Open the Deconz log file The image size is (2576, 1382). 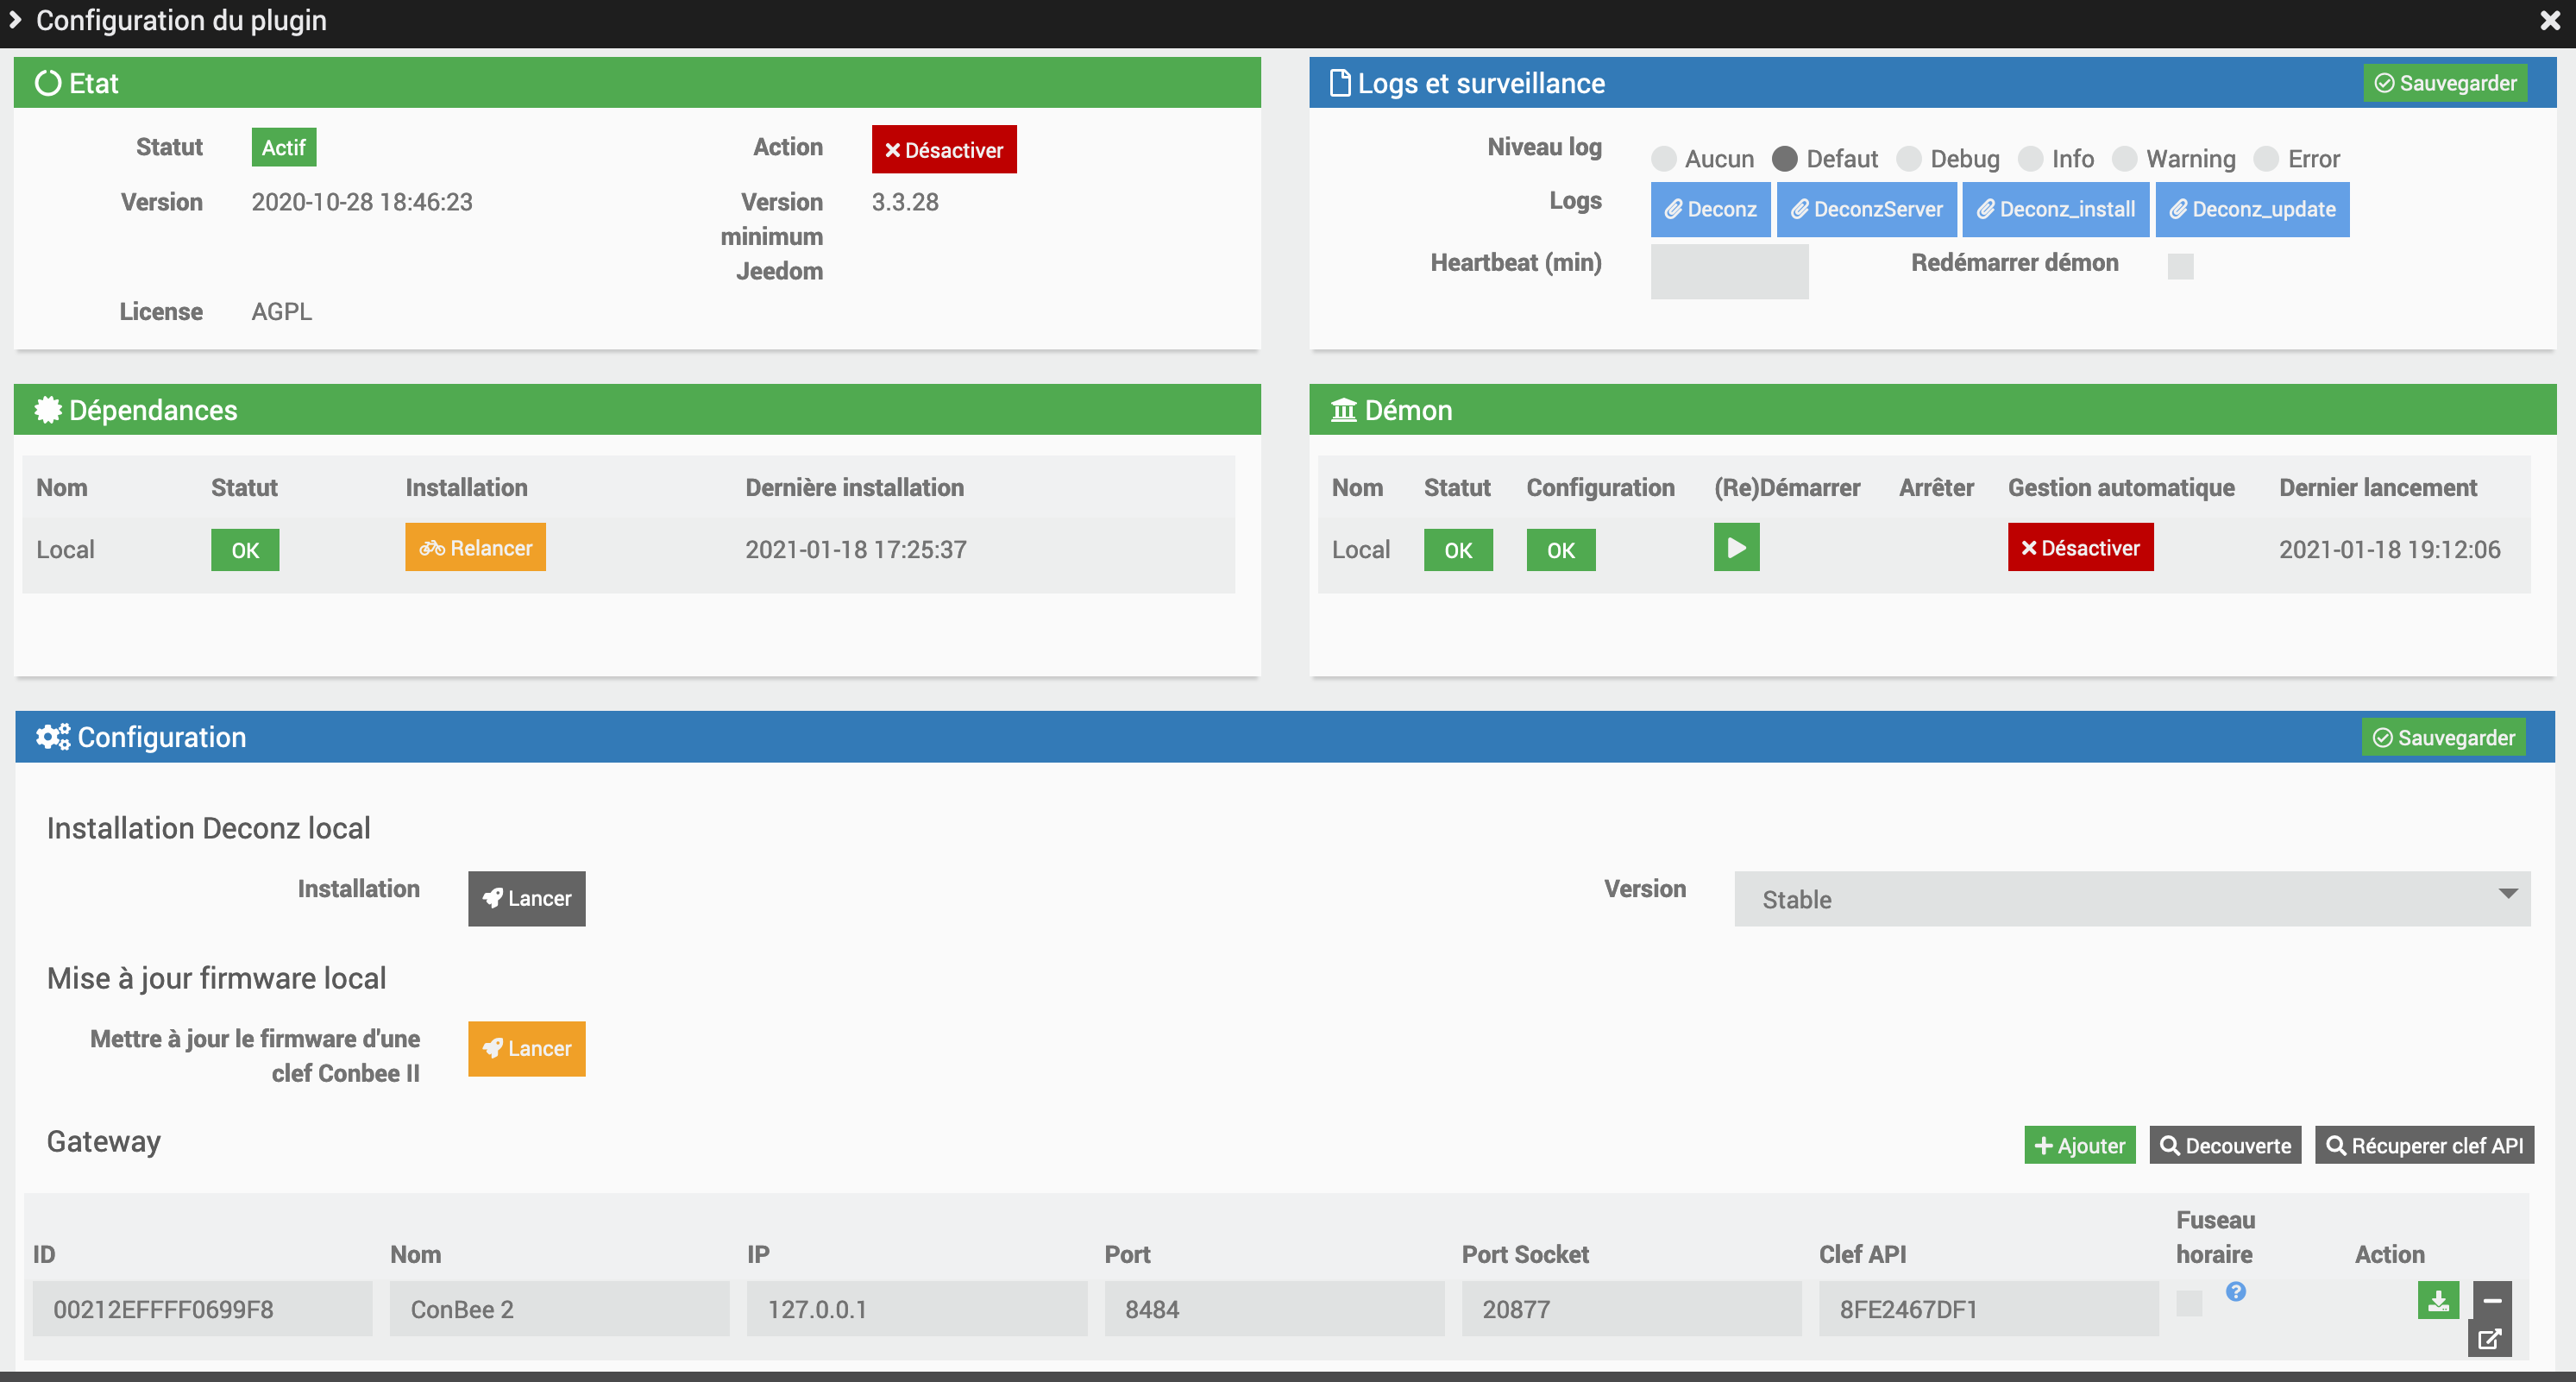[1710, 209]
